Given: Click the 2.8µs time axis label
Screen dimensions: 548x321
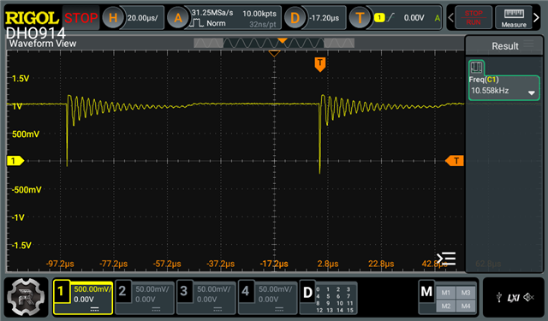Looking at the screenshot, I should coord(327,264).
